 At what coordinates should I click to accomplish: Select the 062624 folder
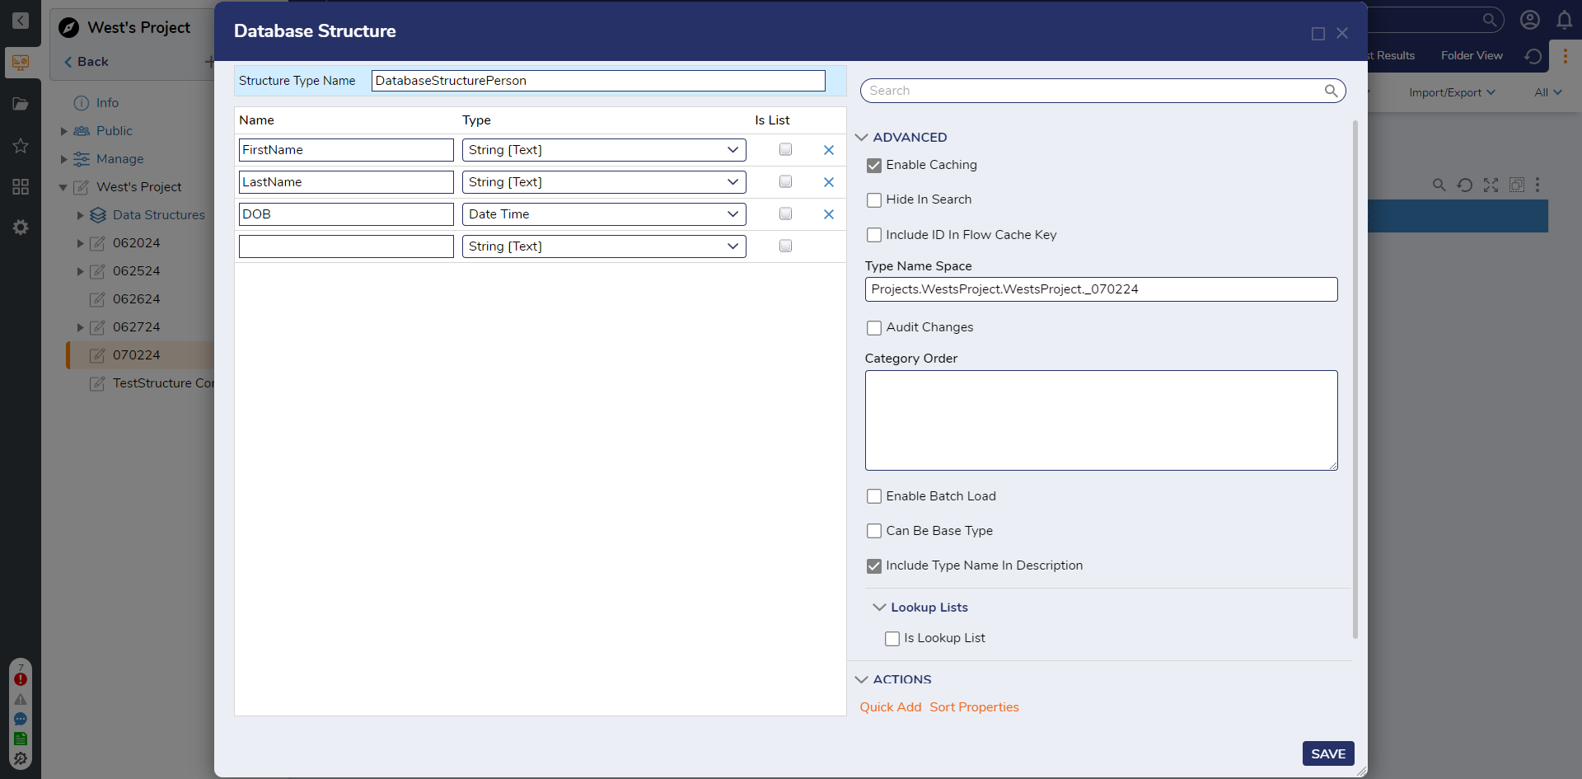tap(136, 299)
